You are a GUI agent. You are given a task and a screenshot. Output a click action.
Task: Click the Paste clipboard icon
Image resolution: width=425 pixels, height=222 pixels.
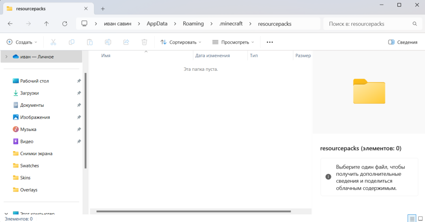point(90,42)
